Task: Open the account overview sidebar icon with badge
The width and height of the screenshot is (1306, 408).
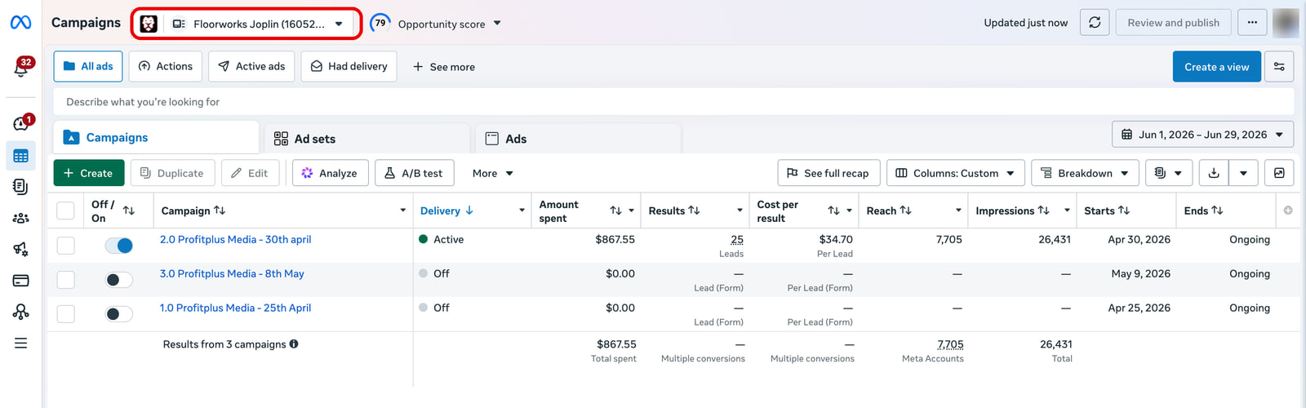Action: (21, 123)
